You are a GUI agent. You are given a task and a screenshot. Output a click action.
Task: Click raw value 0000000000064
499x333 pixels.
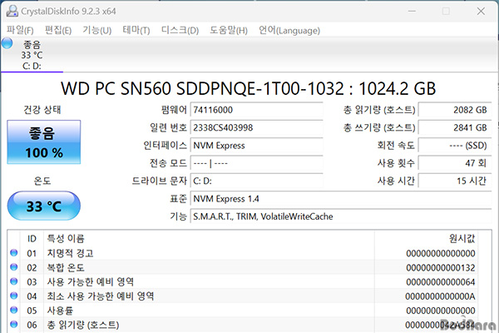pos(441,282)
